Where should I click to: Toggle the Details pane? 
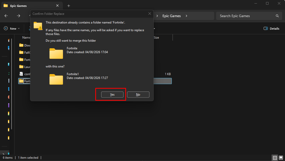[272, 29]
